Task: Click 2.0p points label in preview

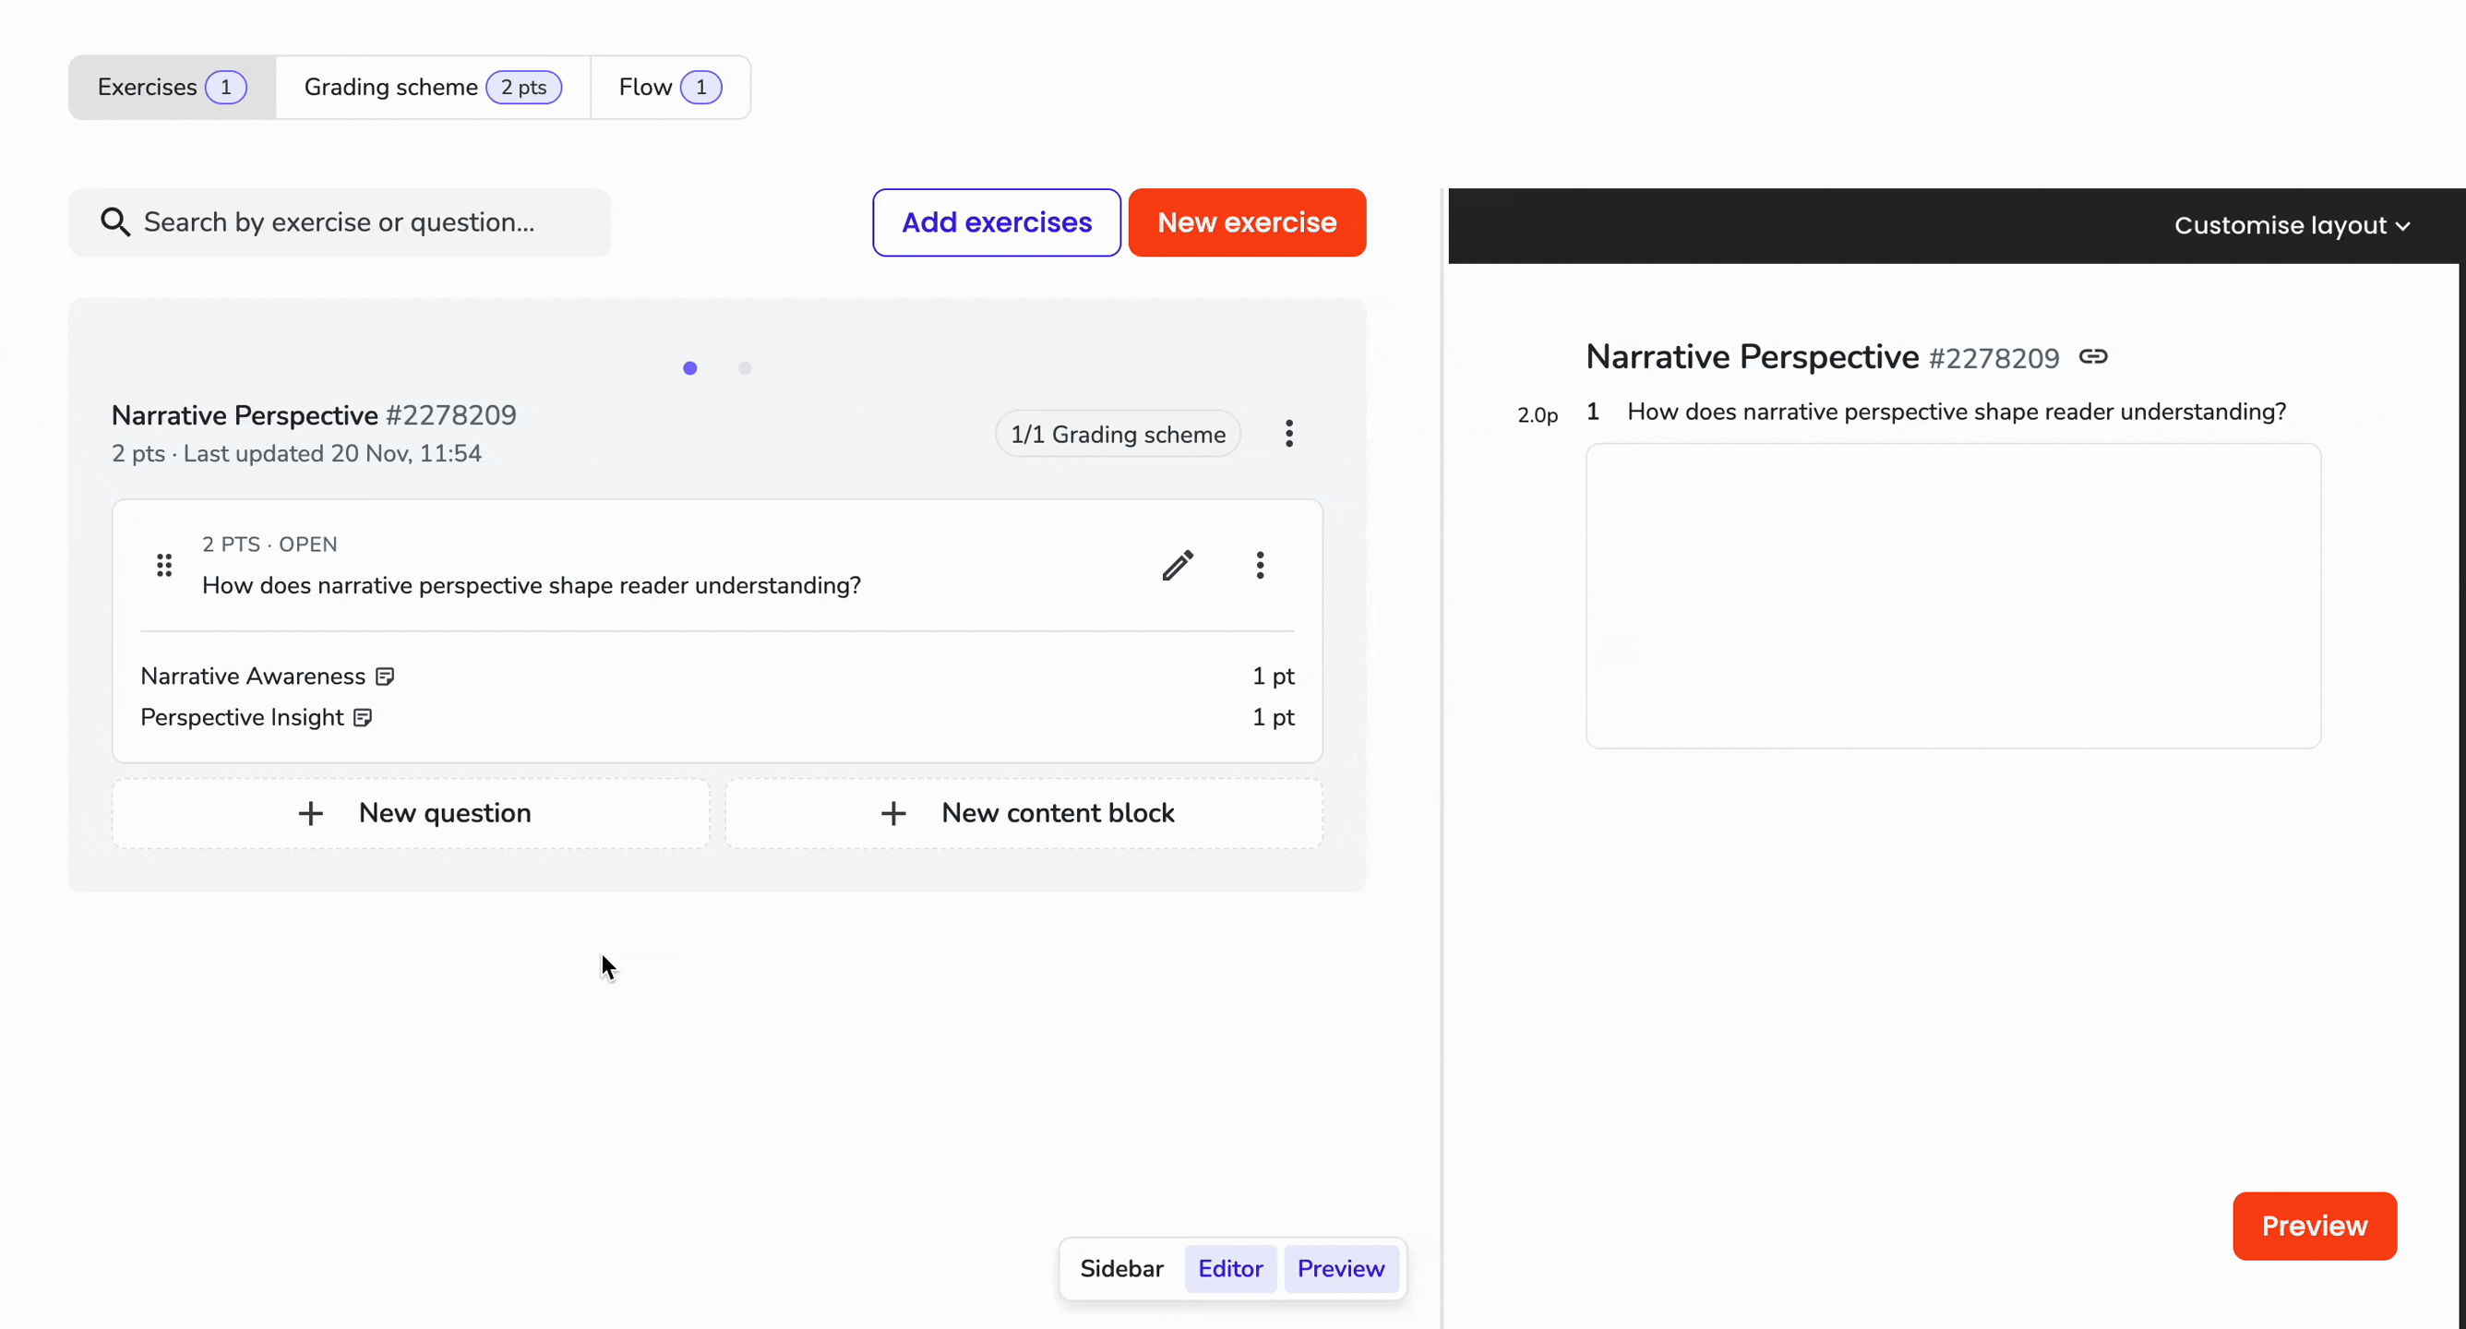Action: (x=1538, y=415)
